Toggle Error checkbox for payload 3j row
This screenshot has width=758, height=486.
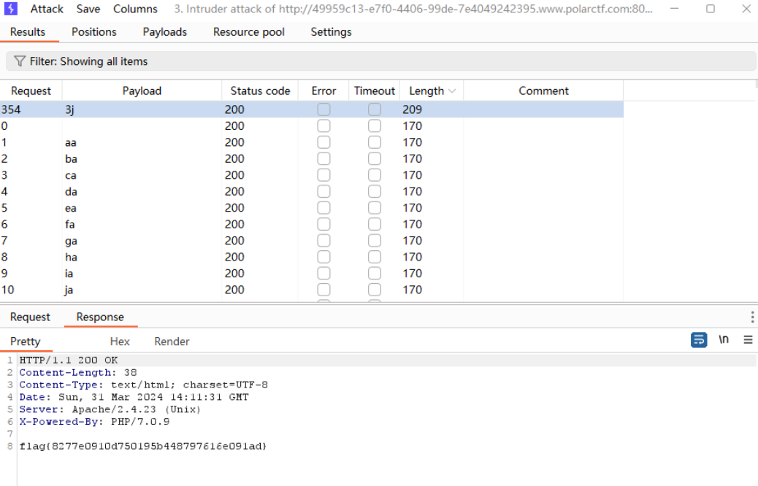click(x=324, y=109)
